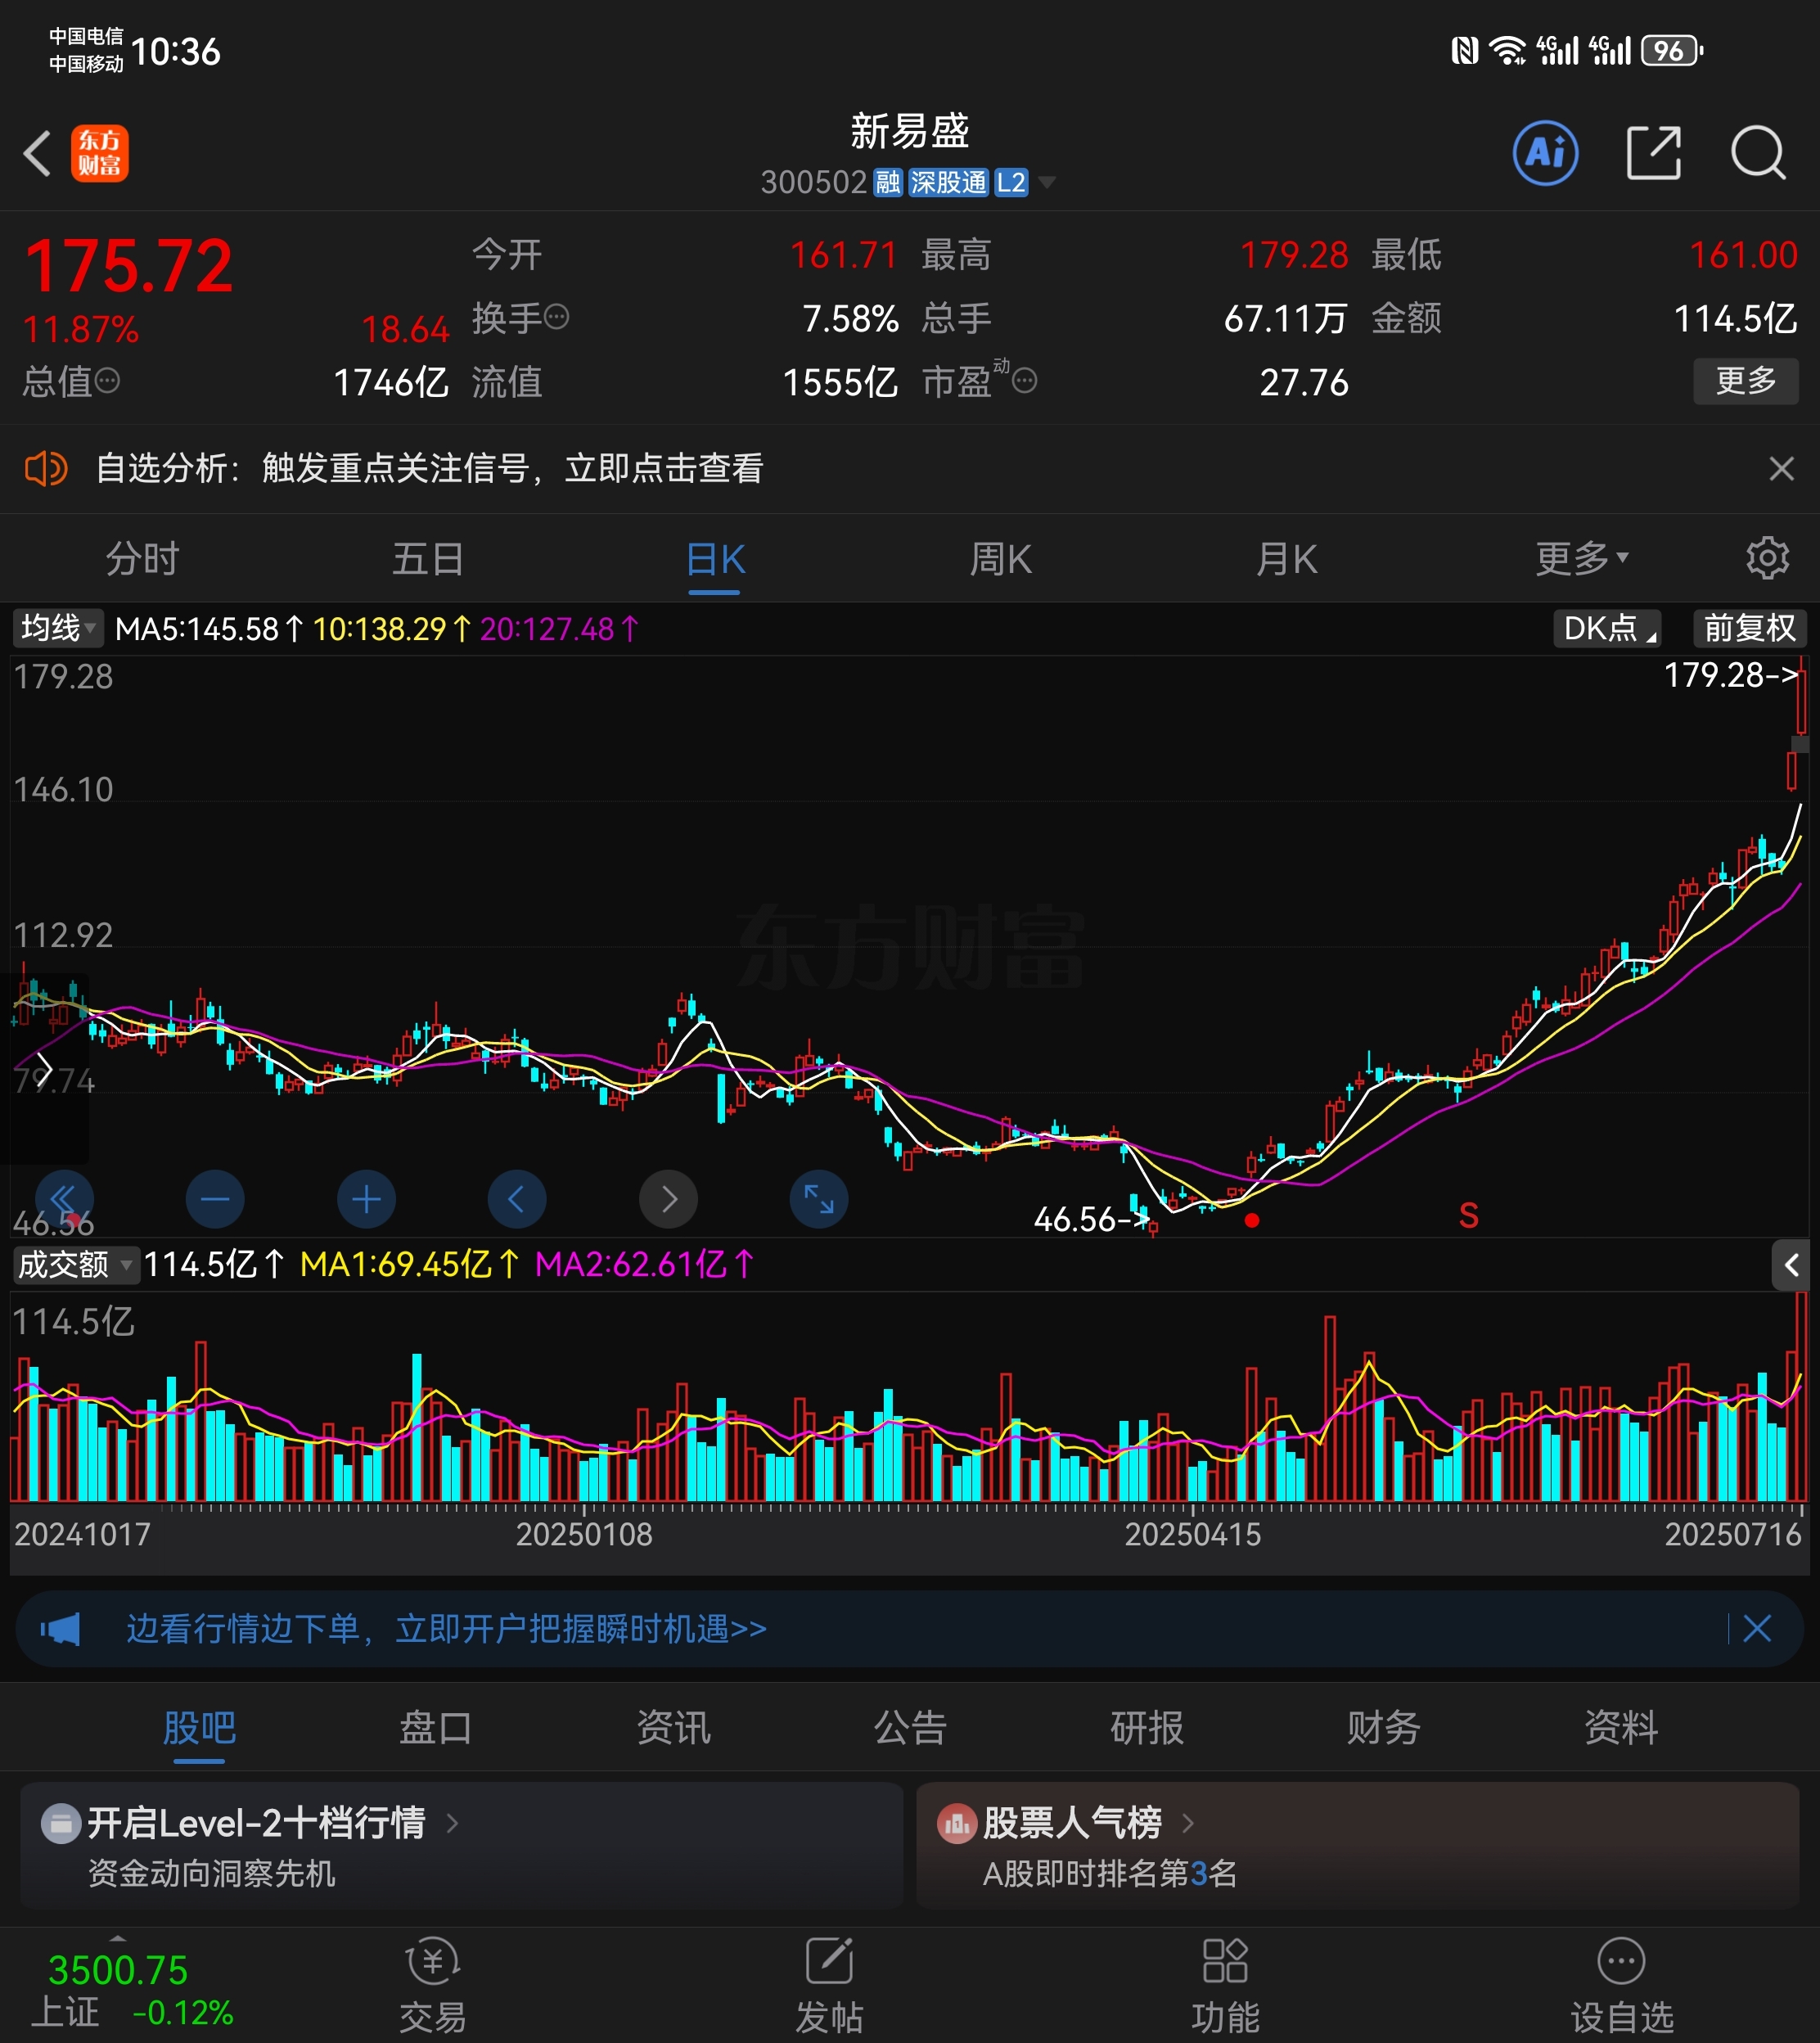The width and height of the screenshot is (1820, 2043).
Task: Toggle 前复权 adjustment mode
Action: (x=1749, y=628)
